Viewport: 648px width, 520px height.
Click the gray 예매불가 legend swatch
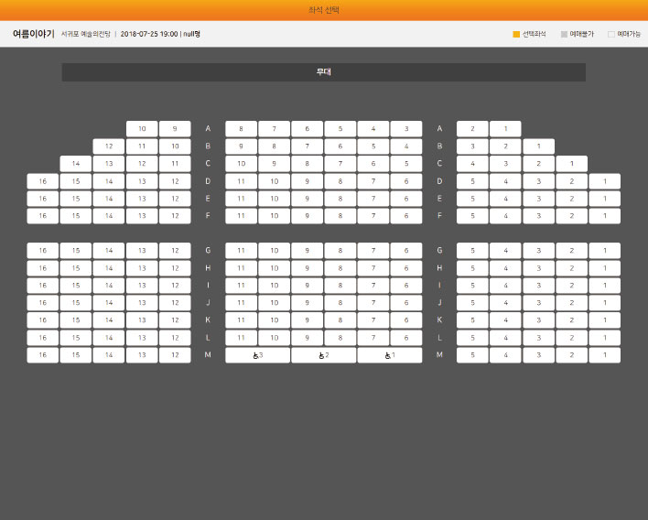pyautogui.click(x=564, y=34)
